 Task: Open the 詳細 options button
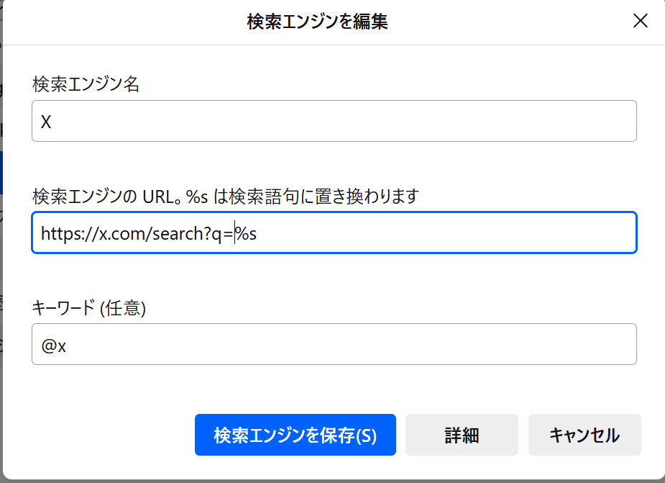[462, 435]
